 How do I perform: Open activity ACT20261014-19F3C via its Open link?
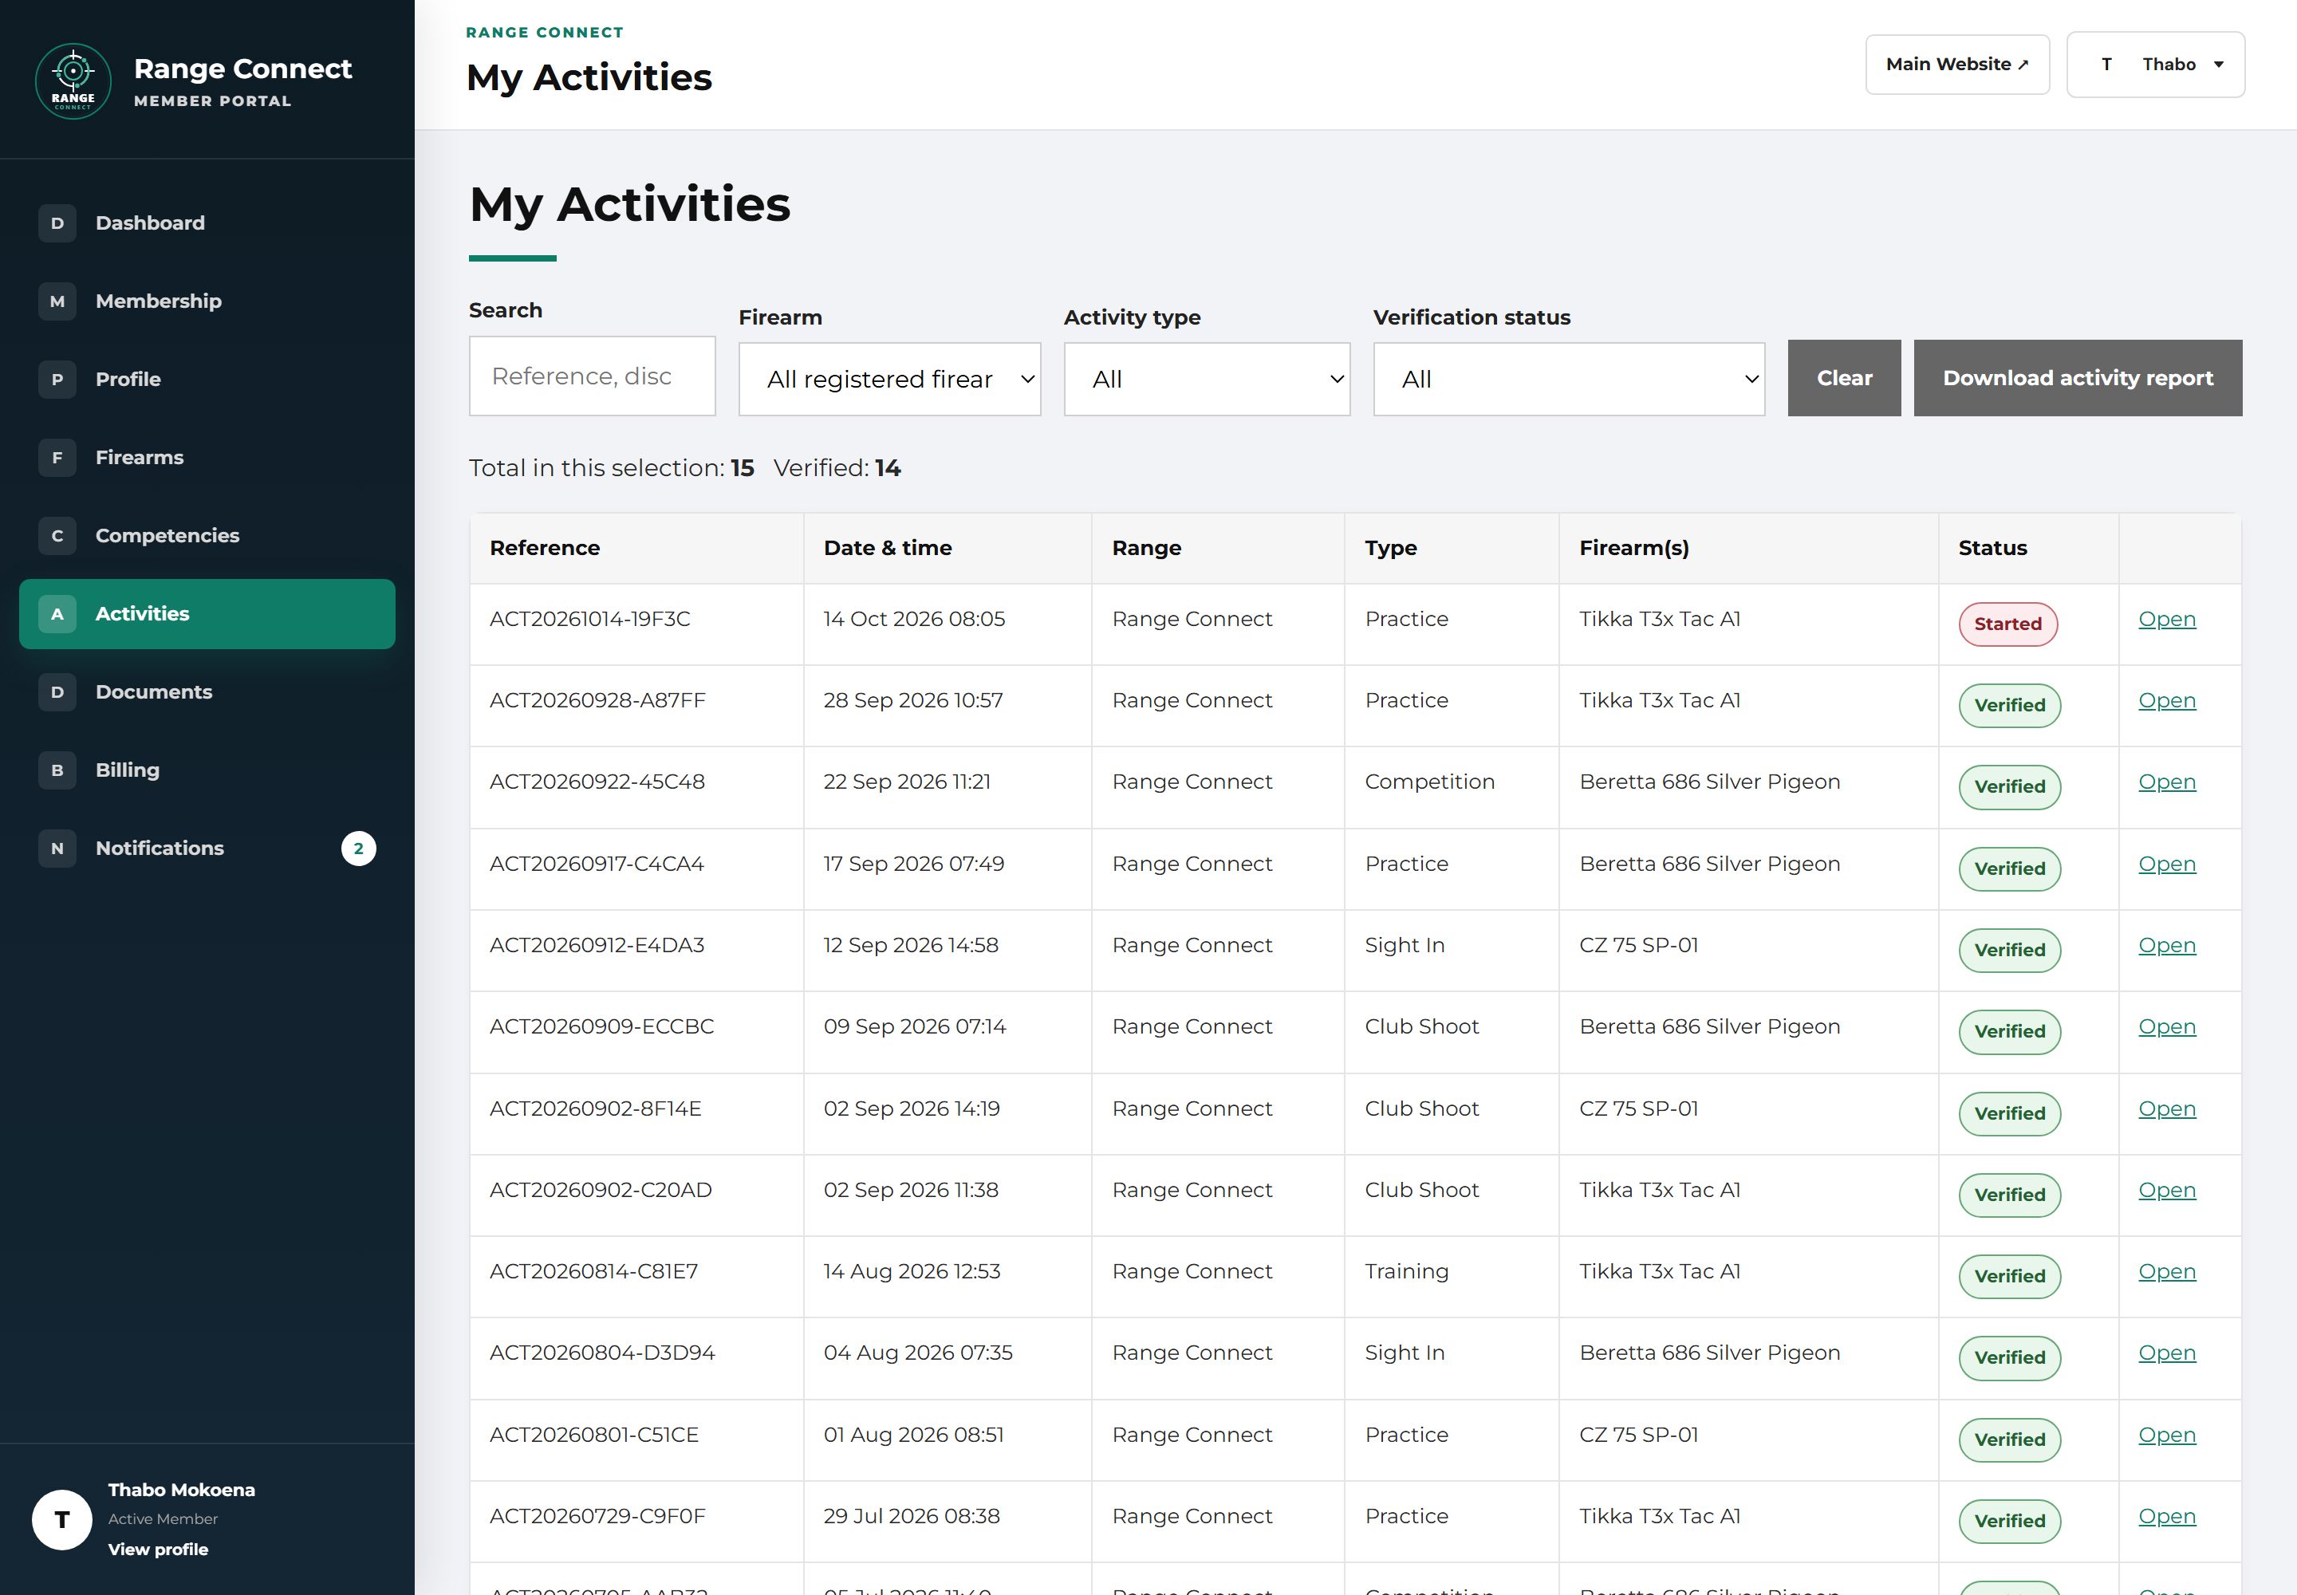coord(2166,619)
